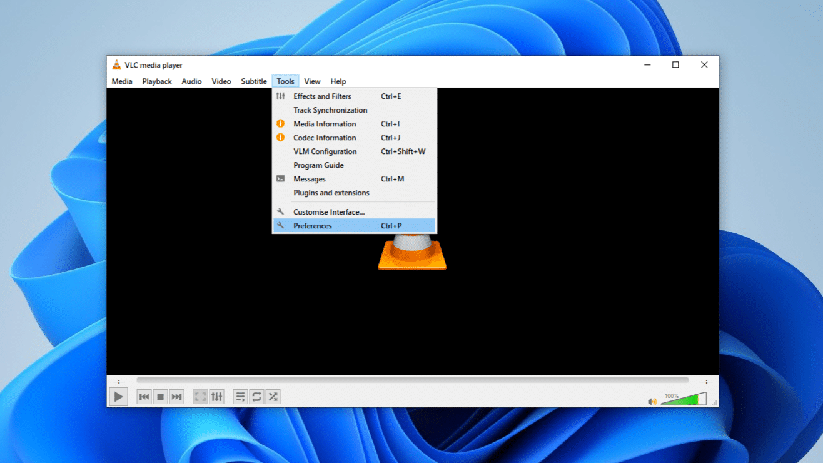Stop playback with the Stop button

161,397
